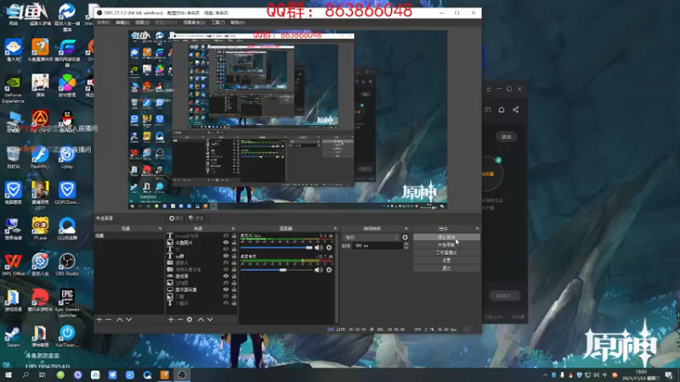Open 工具(T) menu in OBS
680x382 pixels.
click(218, 23)
